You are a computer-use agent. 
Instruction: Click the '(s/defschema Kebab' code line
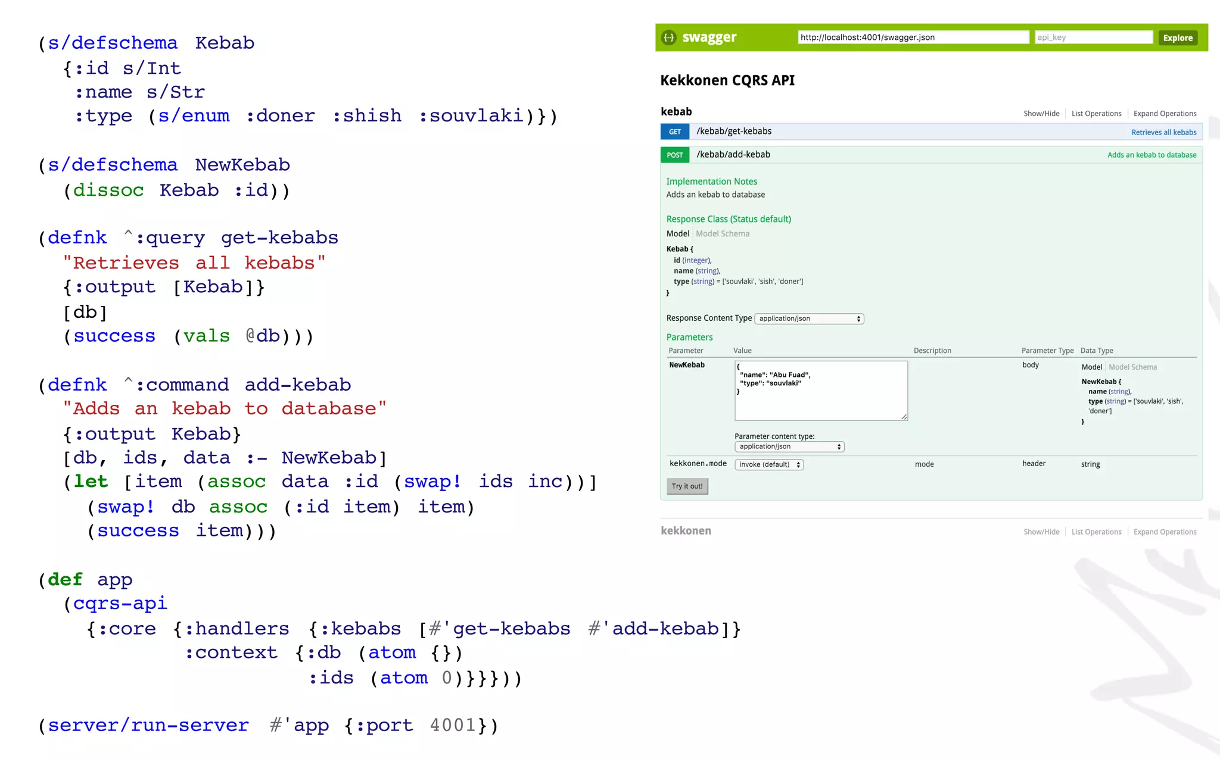(x=146, y=43)
